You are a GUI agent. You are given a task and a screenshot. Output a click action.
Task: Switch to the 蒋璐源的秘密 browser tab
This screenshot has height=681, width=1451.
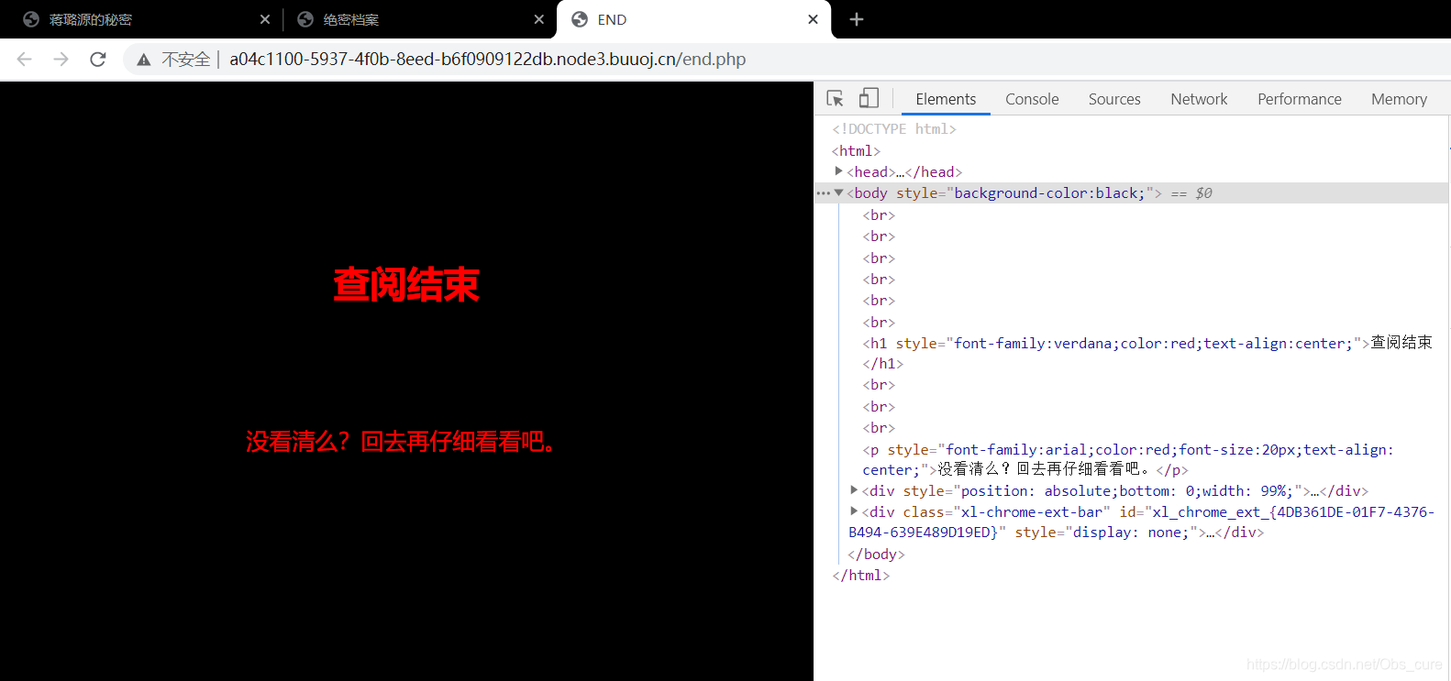click(x=91, y=19)
